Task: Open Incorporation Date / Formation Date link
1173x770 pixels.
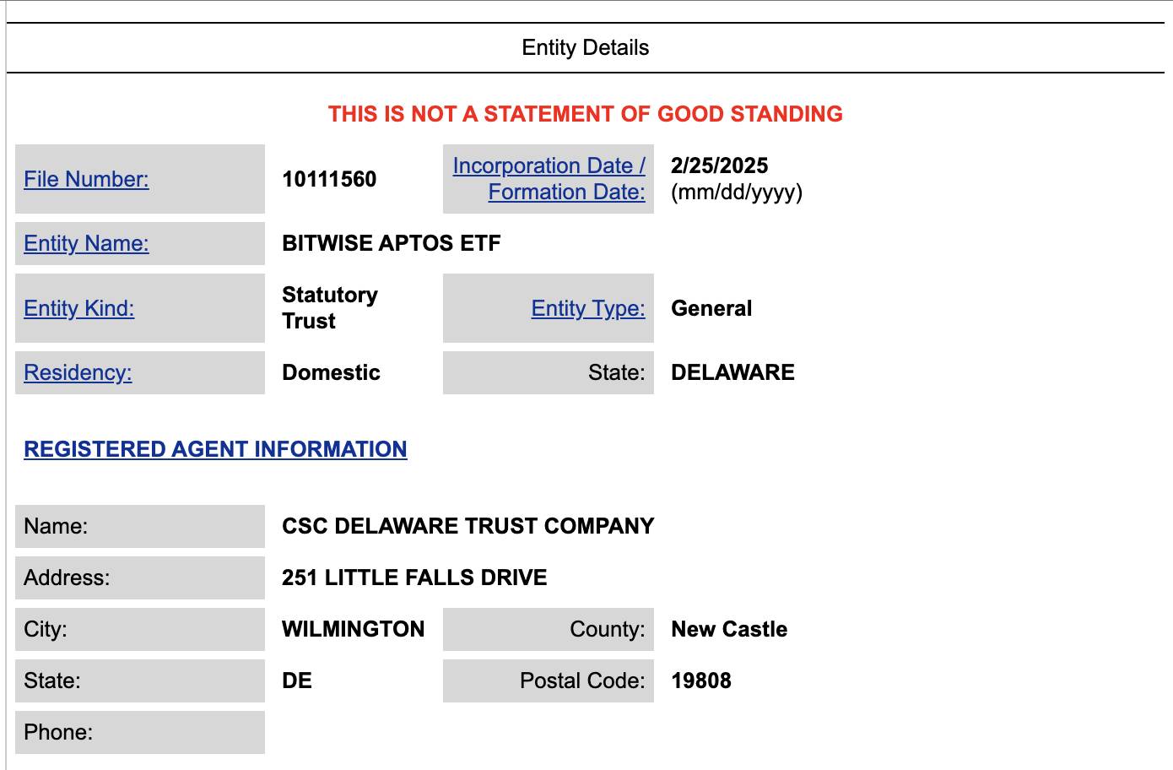Action: (549, 178)
